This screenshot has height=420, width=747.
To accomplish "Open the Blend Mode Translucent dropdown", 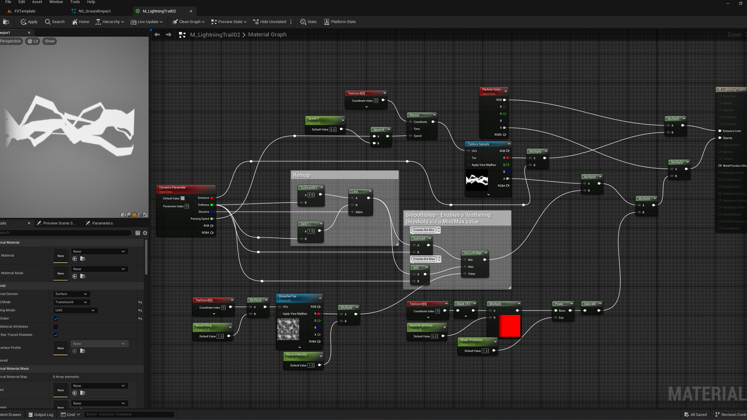I will [x=71, y=302].
